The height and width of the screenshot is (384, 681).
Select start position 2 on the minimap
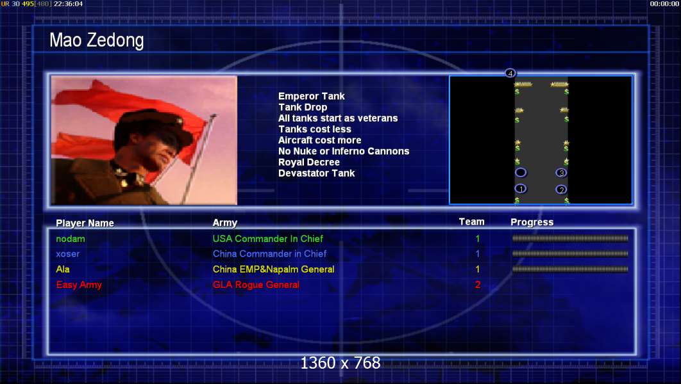point(561,189)
